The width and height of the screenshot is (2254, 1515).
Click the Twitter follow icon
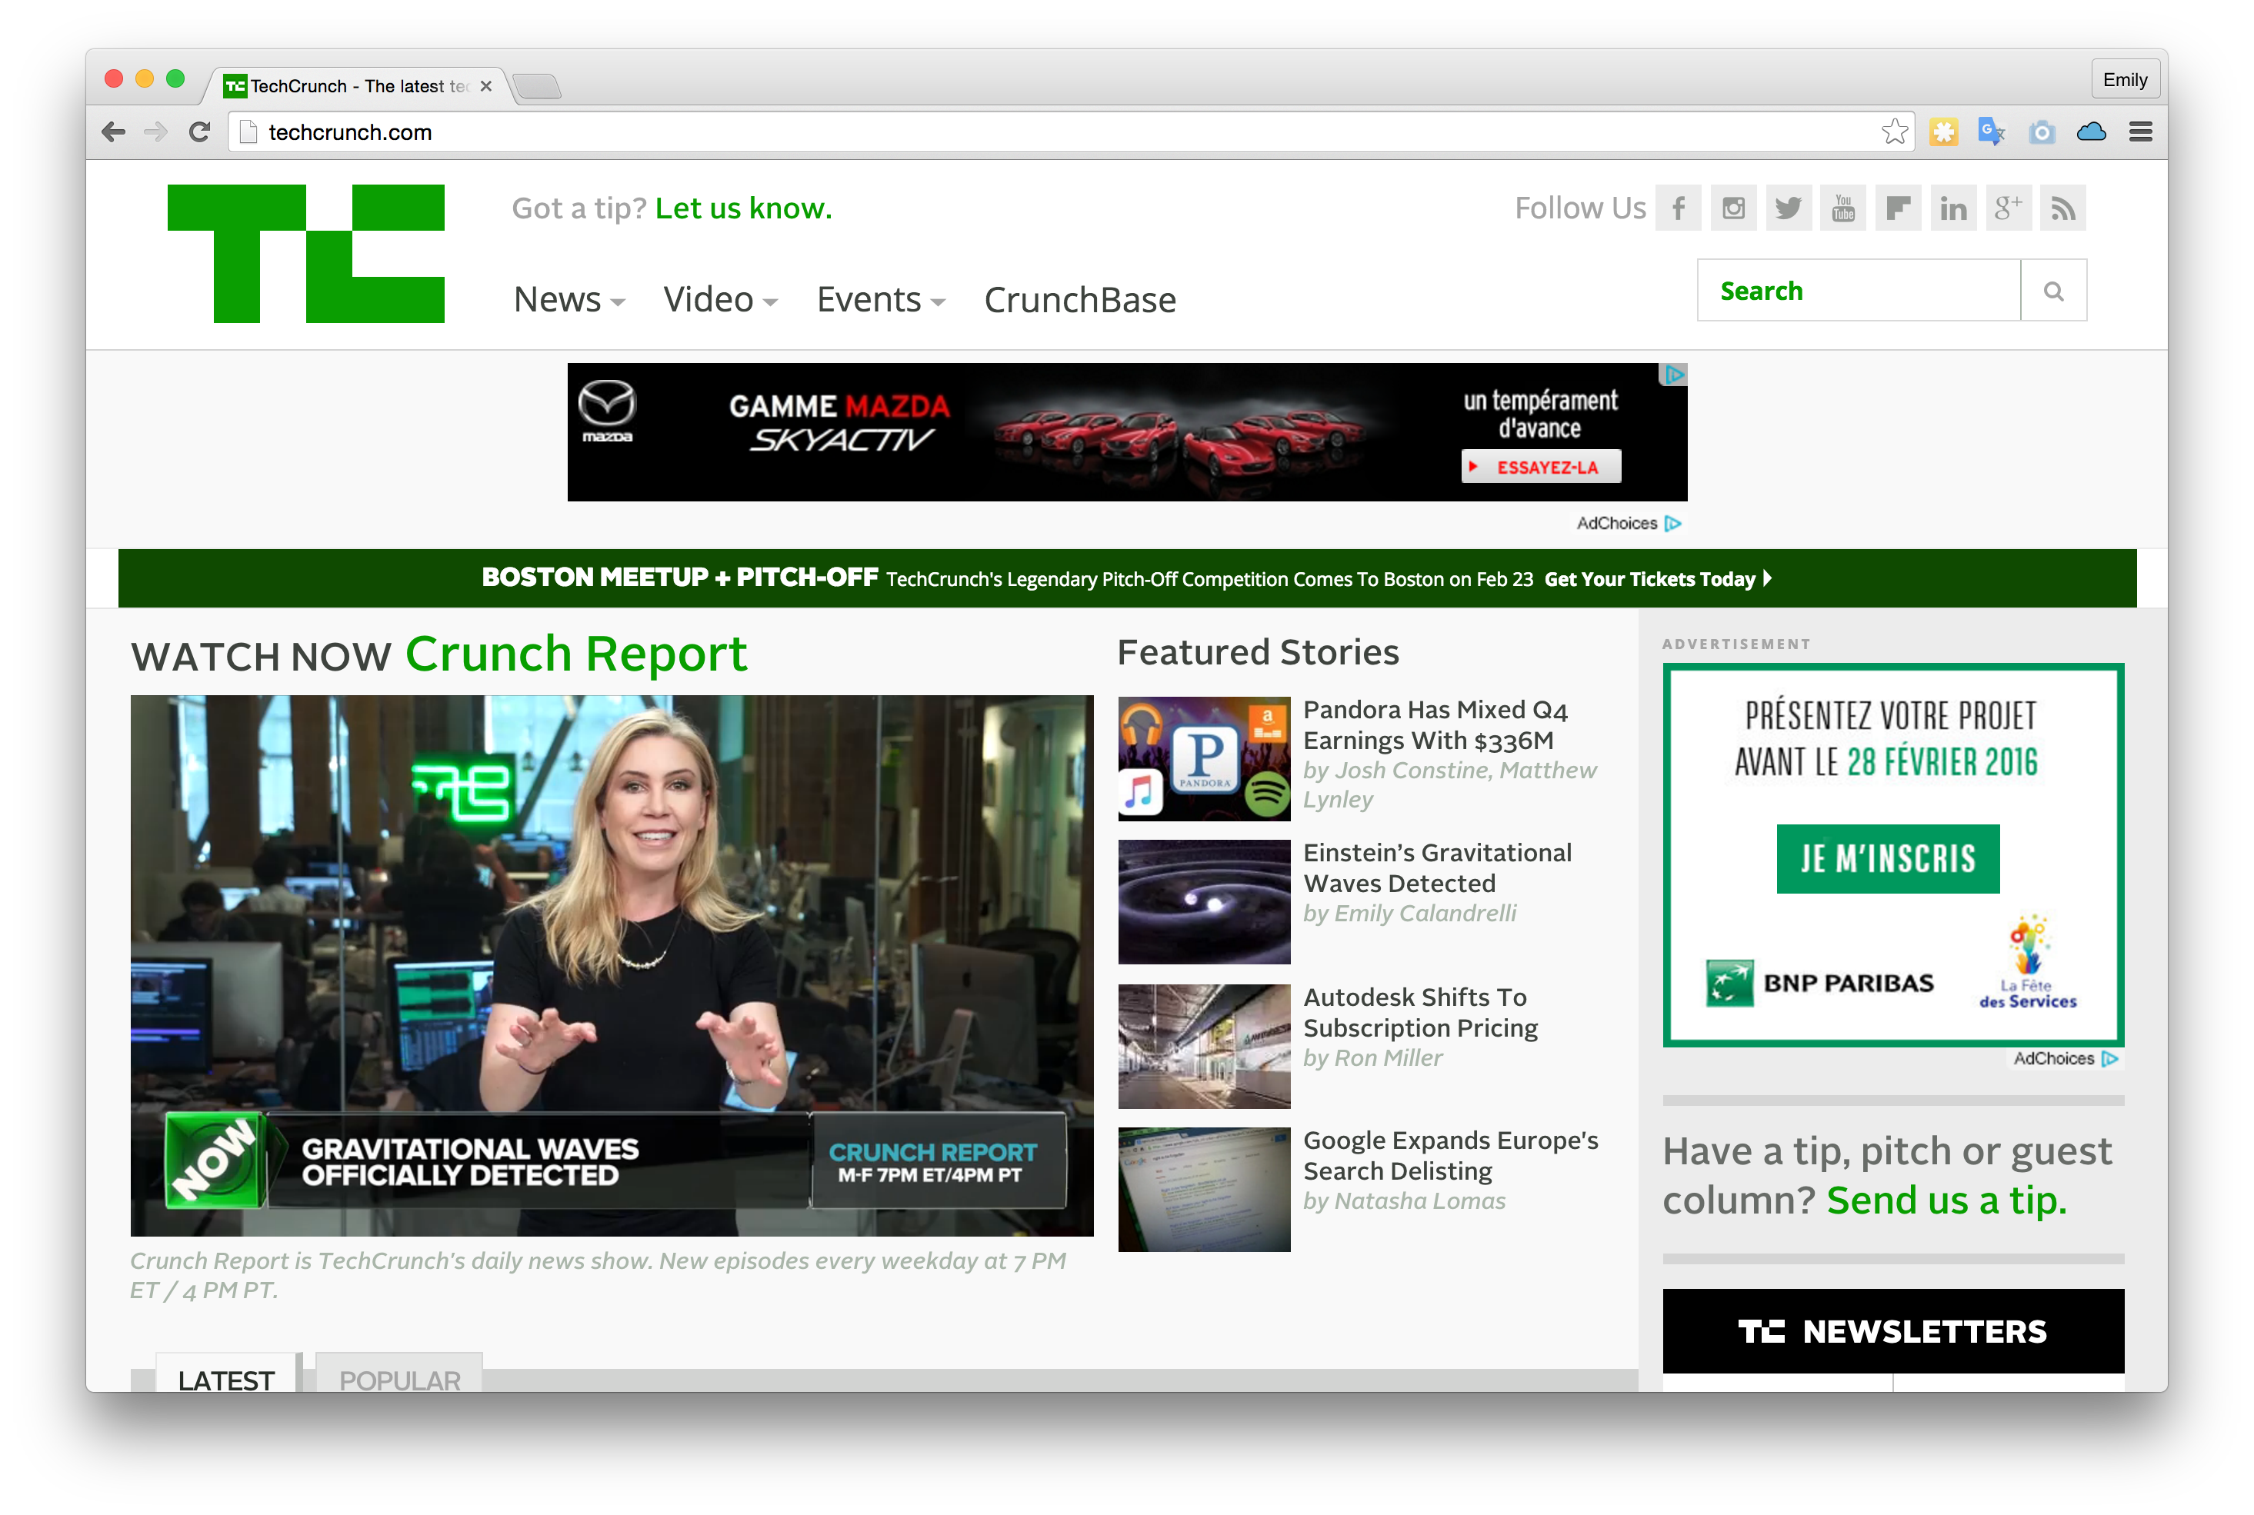[x=1788, y=208]
